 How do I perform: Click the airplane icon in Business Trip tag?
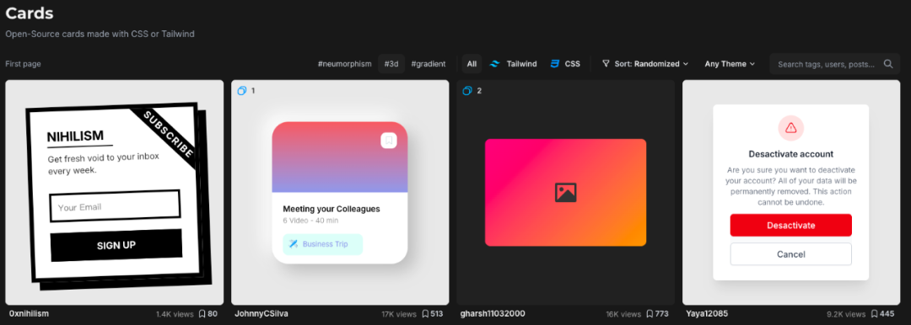(x=294, y=244)
